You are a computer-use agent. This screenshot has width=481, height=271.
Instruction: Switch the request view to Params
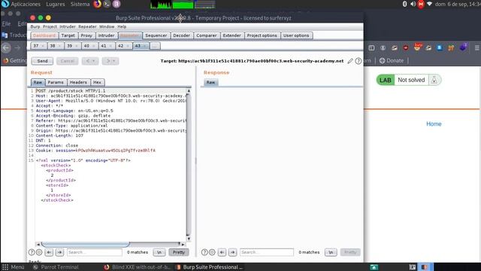click(x=56, y=82)
